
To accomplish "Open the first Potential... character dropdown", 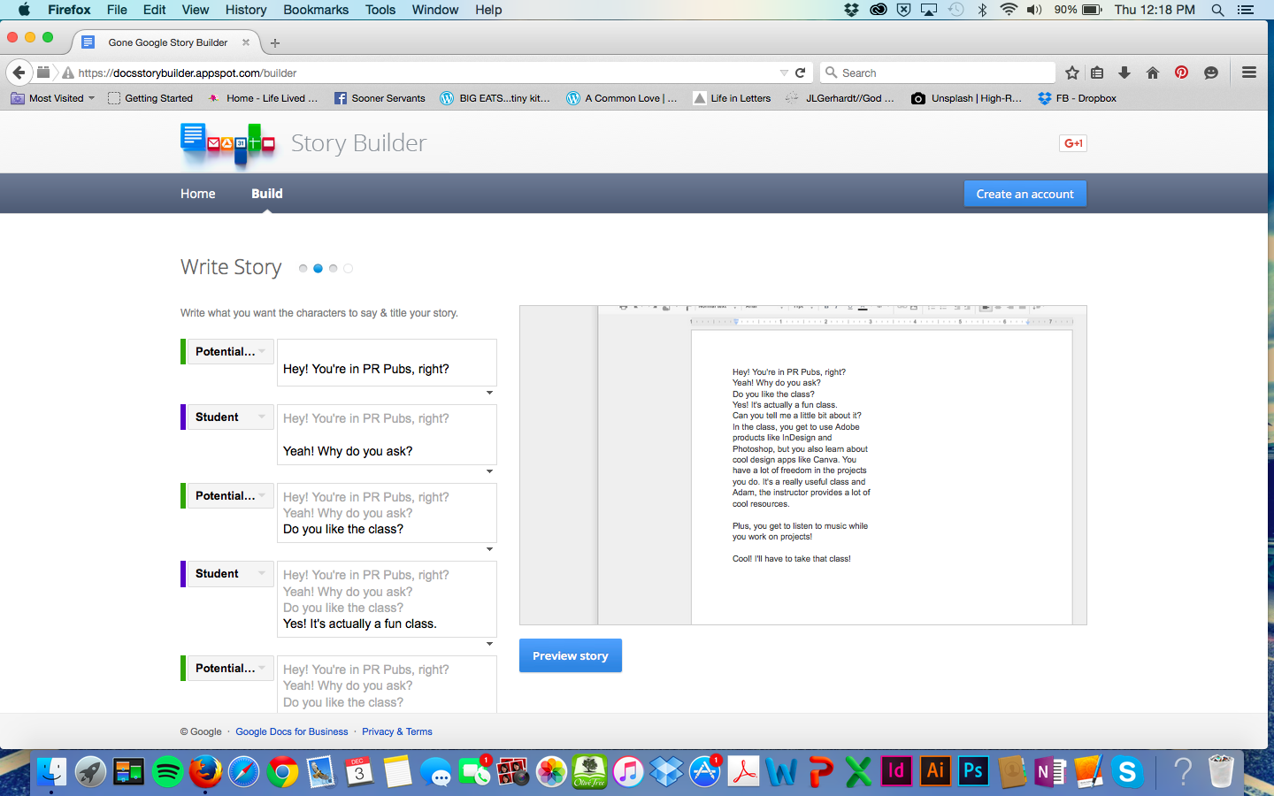I will [x=230, y=351].
